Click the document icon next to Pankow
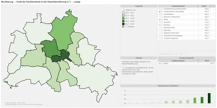This screenshot has width=217, height=108. (x=162, y=25)
